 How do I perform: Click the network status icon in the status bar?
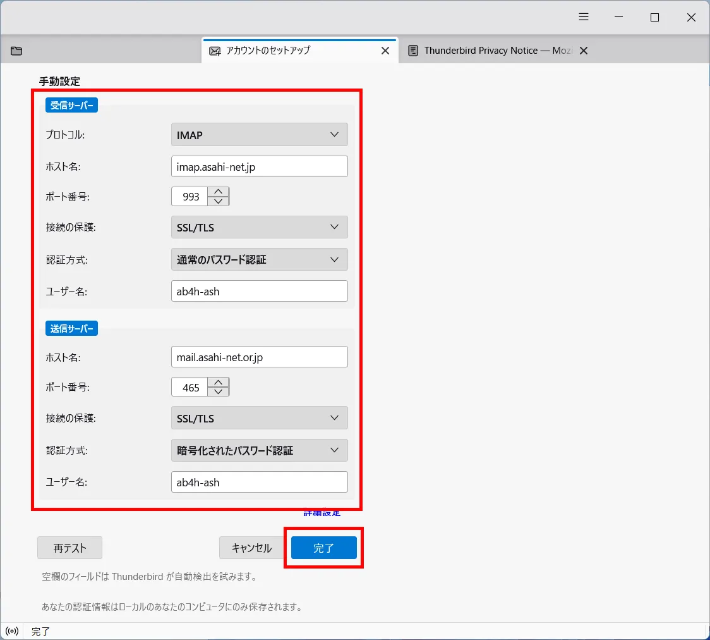pos(11,631)
